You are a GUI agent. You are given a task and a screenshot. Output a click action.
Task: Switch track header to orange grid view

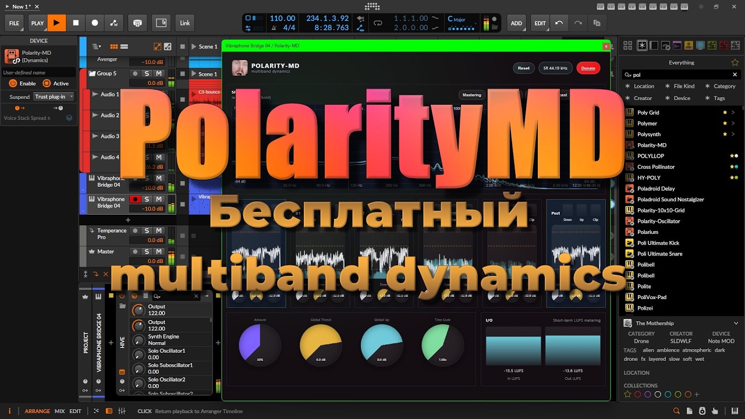tap(114, 47)
